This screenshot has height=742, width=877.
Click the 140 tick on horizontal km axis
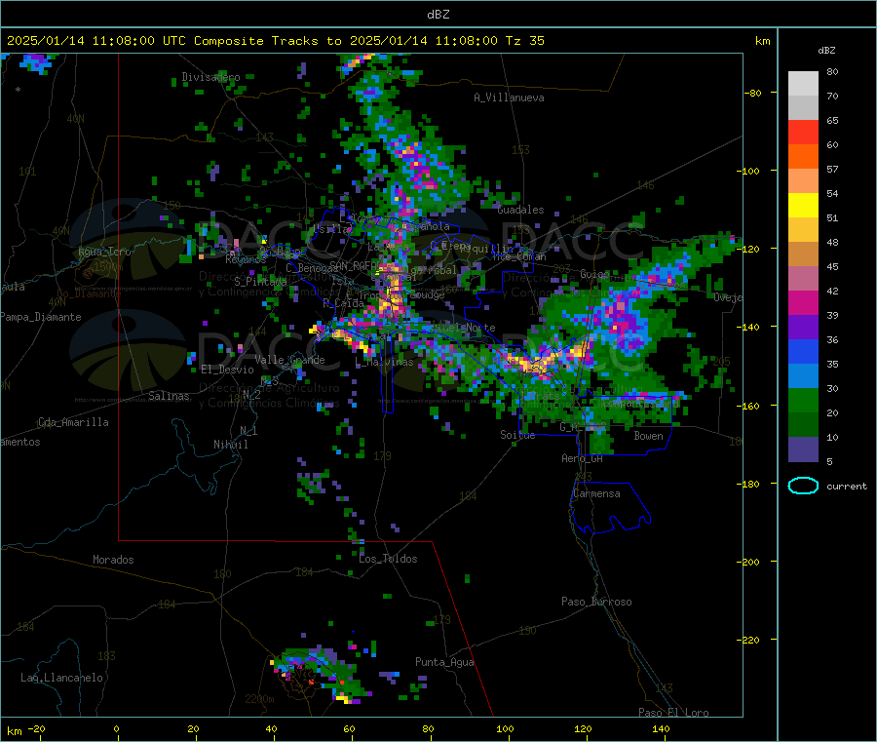(661, 728)
